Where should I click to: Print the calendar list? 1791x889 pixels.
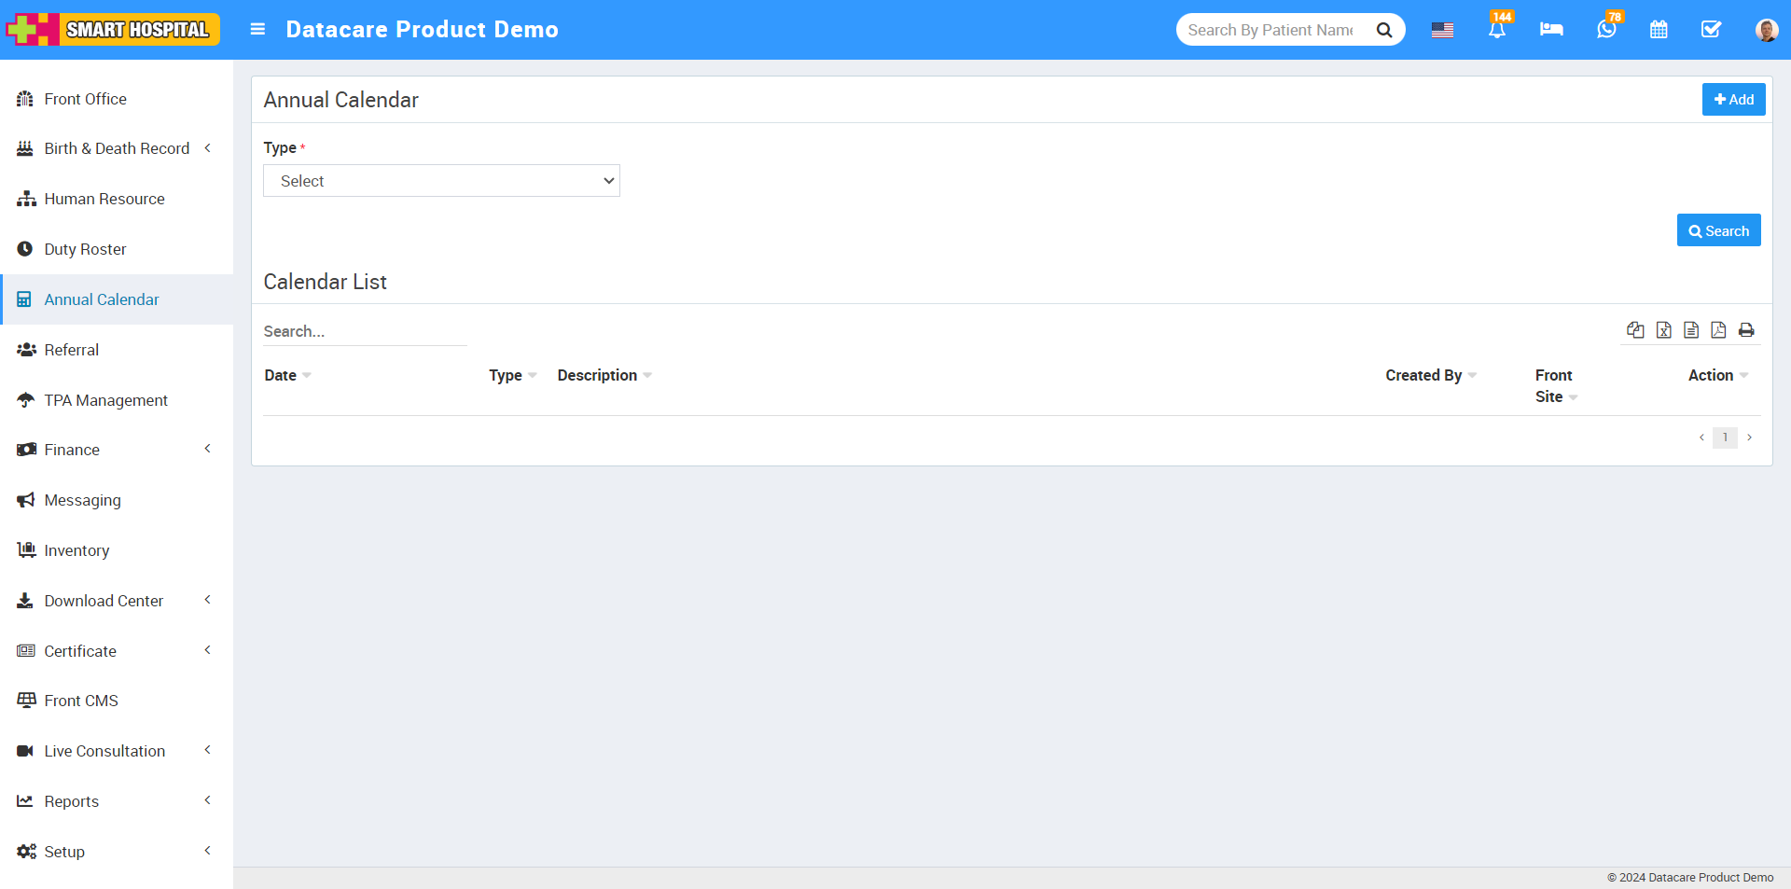pos(1746,330)
